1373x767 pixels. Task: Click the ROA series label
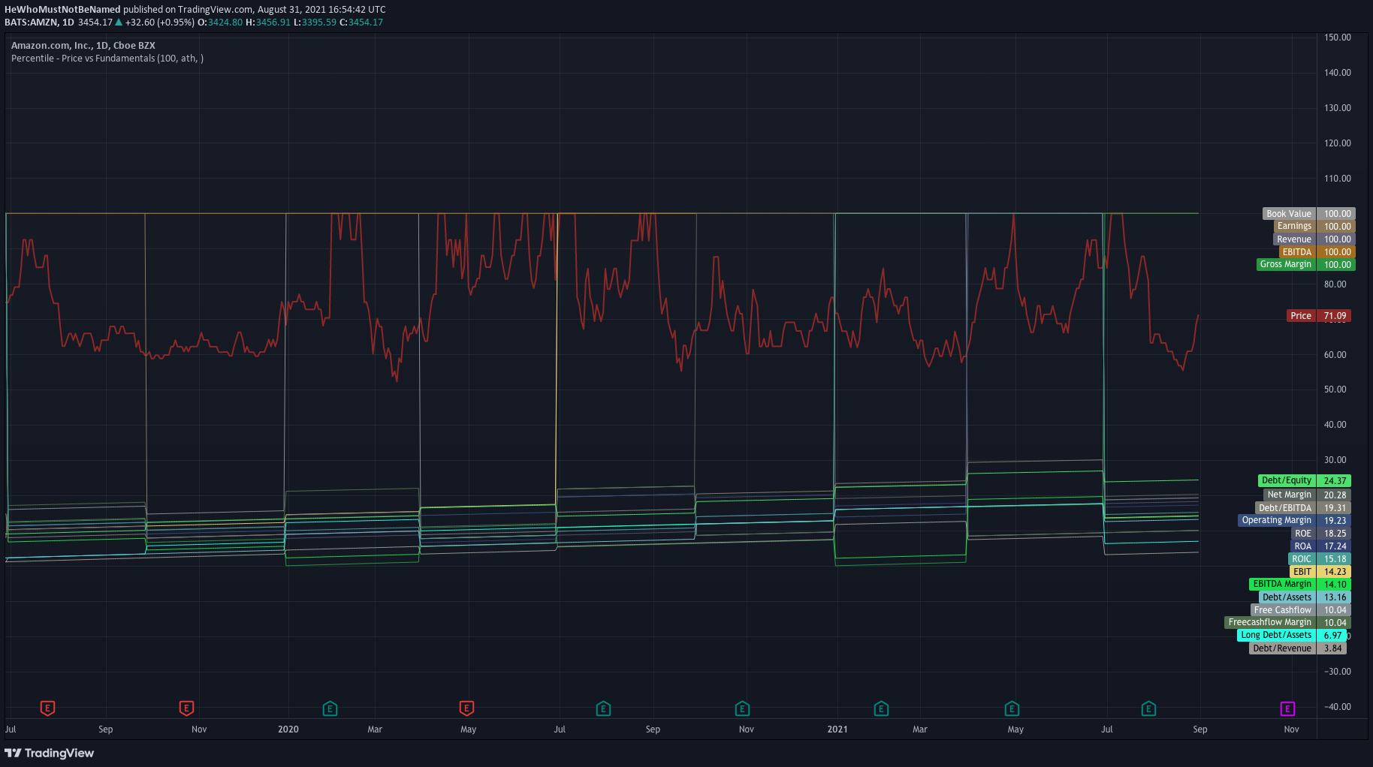pos(1303,546)
